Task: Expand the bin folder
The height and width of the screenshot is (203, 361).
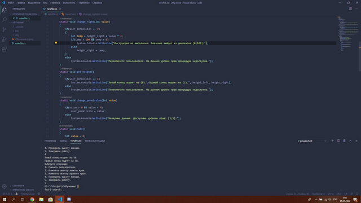Action: 17,31
